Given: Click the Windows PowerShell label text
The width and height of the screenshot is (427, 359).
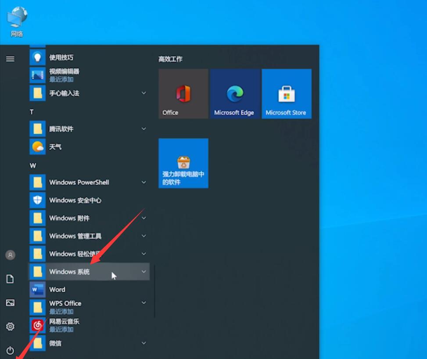Looking at the screenshot, I should (79, 182).
